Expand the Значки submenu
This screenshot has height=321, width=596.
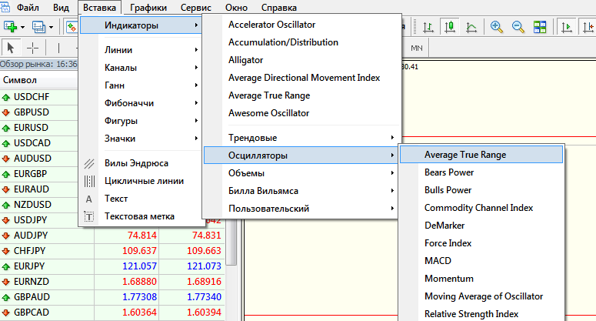[141, 139]
